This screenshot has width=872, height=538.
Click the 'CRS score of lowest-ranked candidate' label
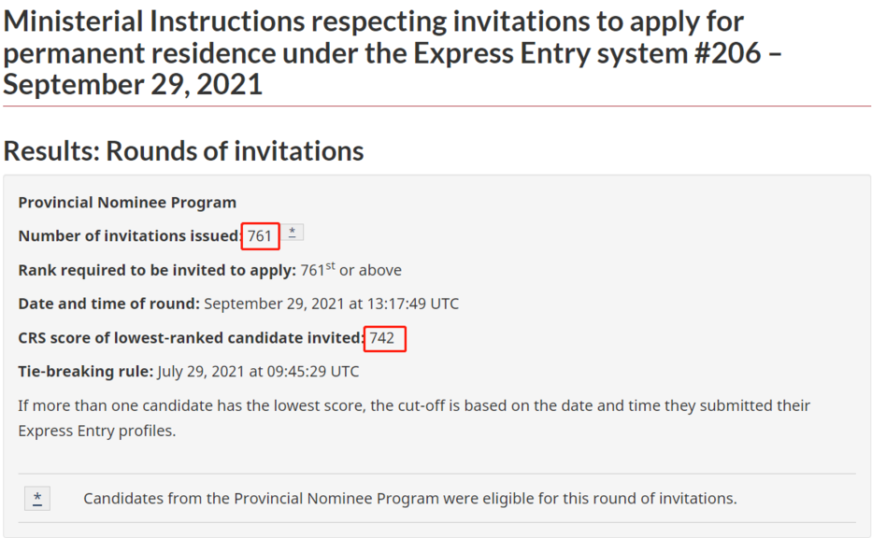[192, 338]
